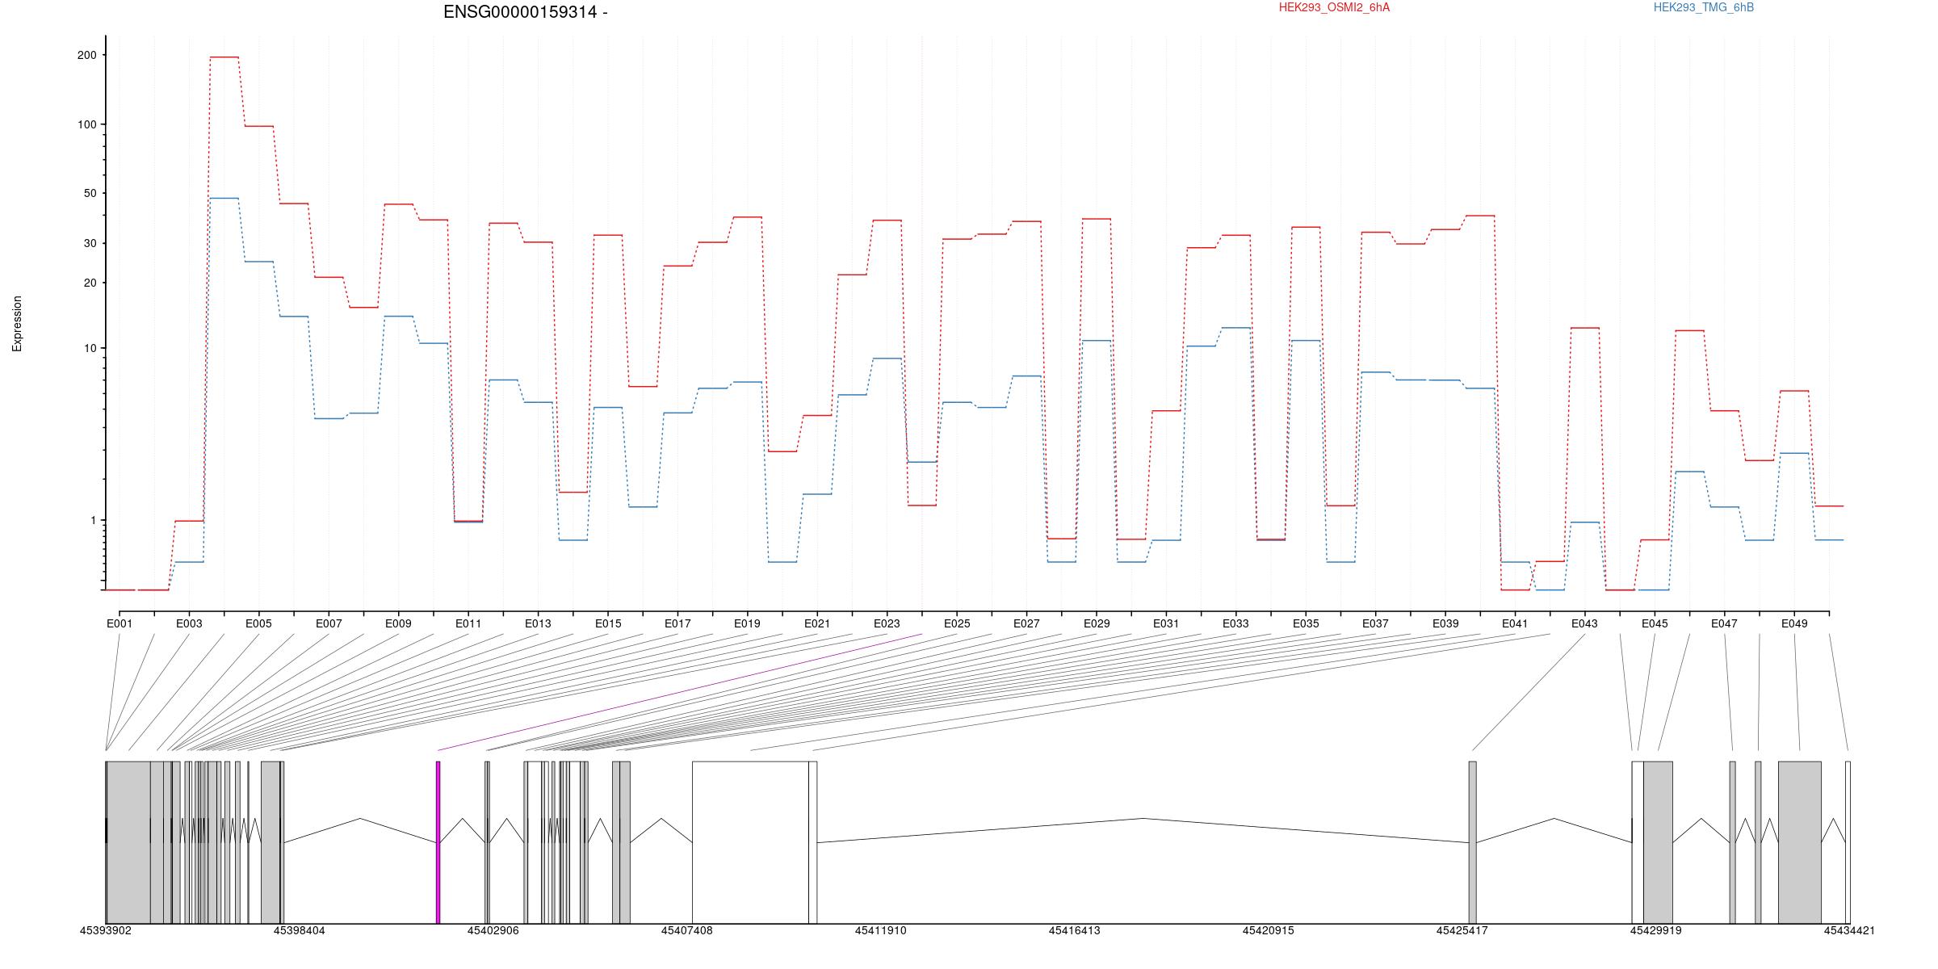Click the y-axis value 10
Image resolution: width=1938 pixels, height=969 pixels.
click(x=90, y=348)
